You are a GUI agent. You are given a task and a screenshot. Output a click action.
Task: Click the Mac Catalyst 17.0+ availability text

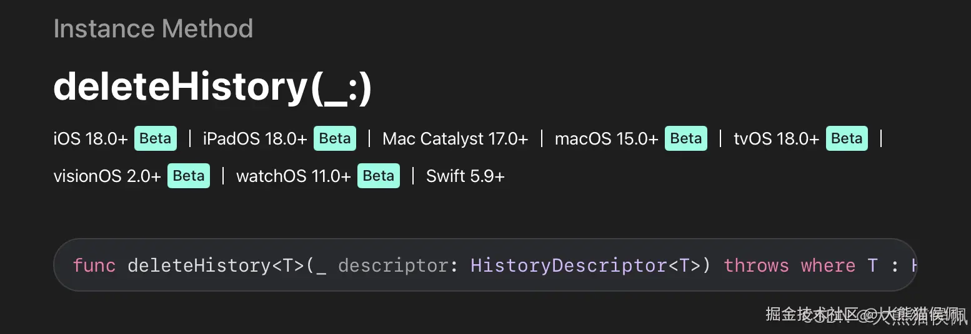pos(456,138)
